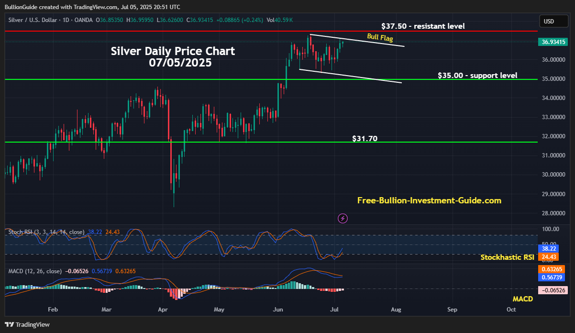
Task: Click the 30.00000 price axis label
Action: pos(554,175)
